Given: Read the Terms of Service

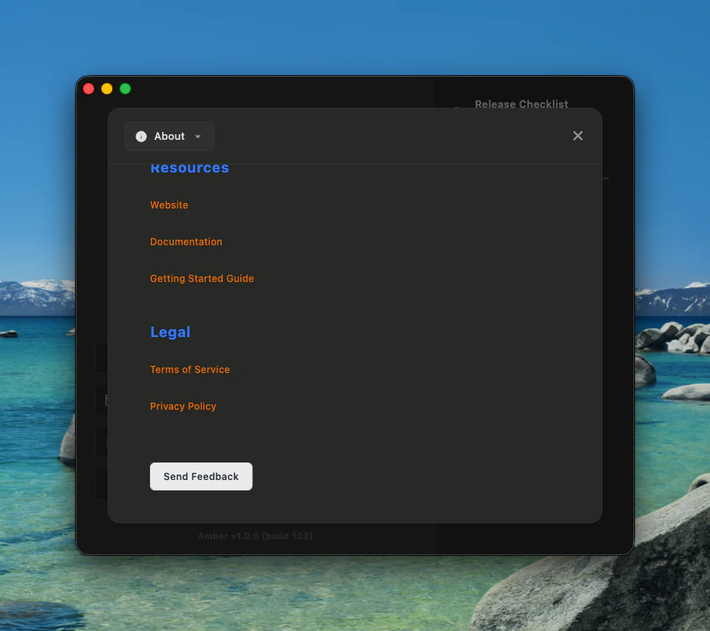Looking at the screenshot, I should click(190, 369).
